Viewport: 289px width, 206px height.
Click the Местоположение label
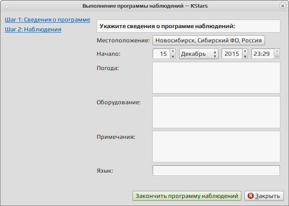click(123, 40)
